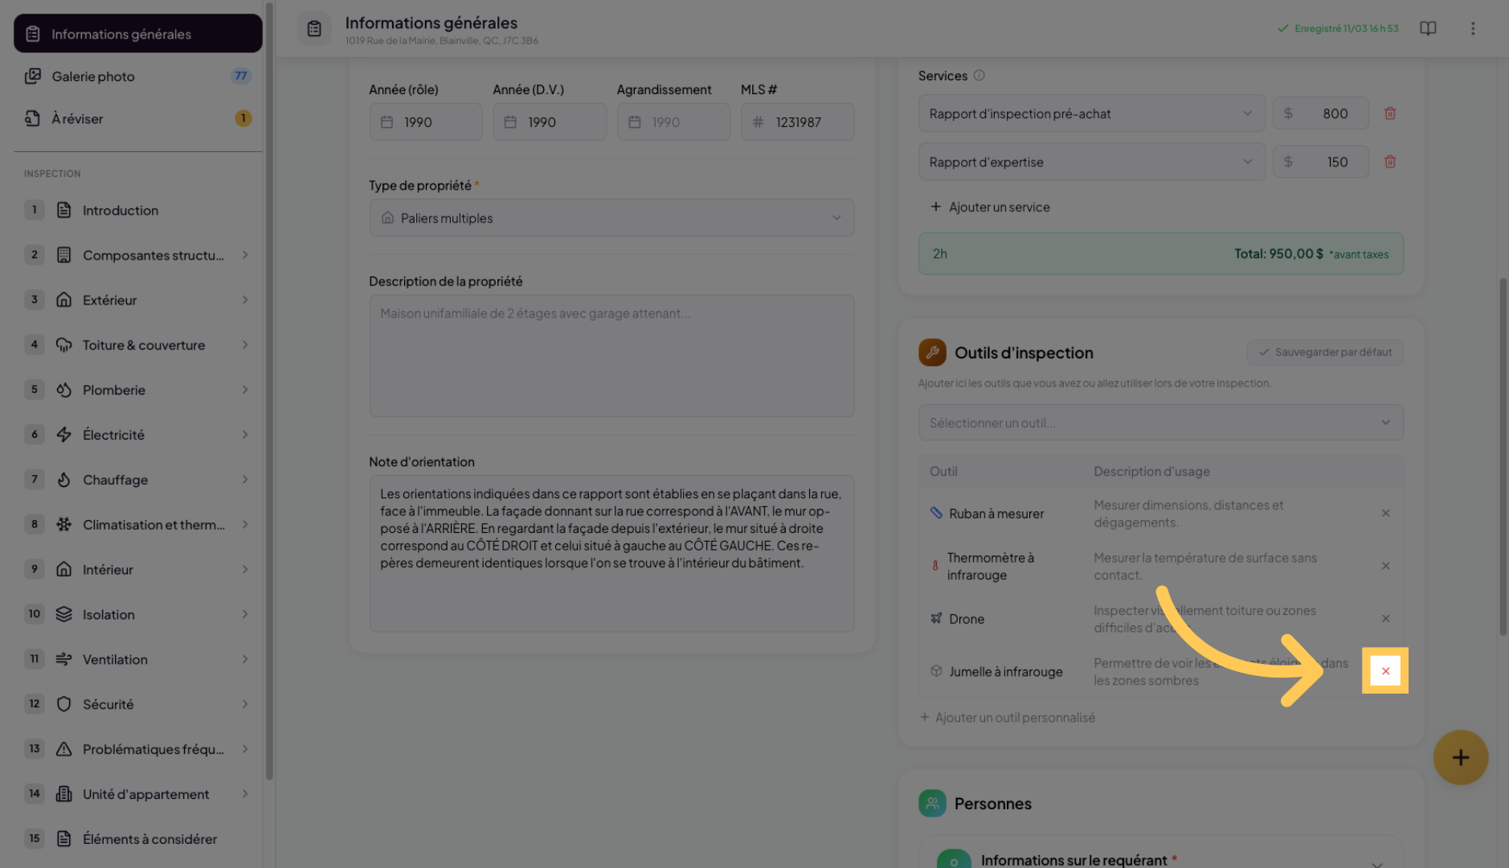Remove the Drone tool from list
The width and height of the screenshot is (1509, 868).
click(1385, 619)
